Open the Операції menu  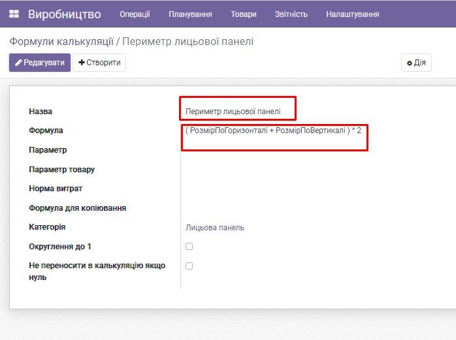tap(135, 14)
